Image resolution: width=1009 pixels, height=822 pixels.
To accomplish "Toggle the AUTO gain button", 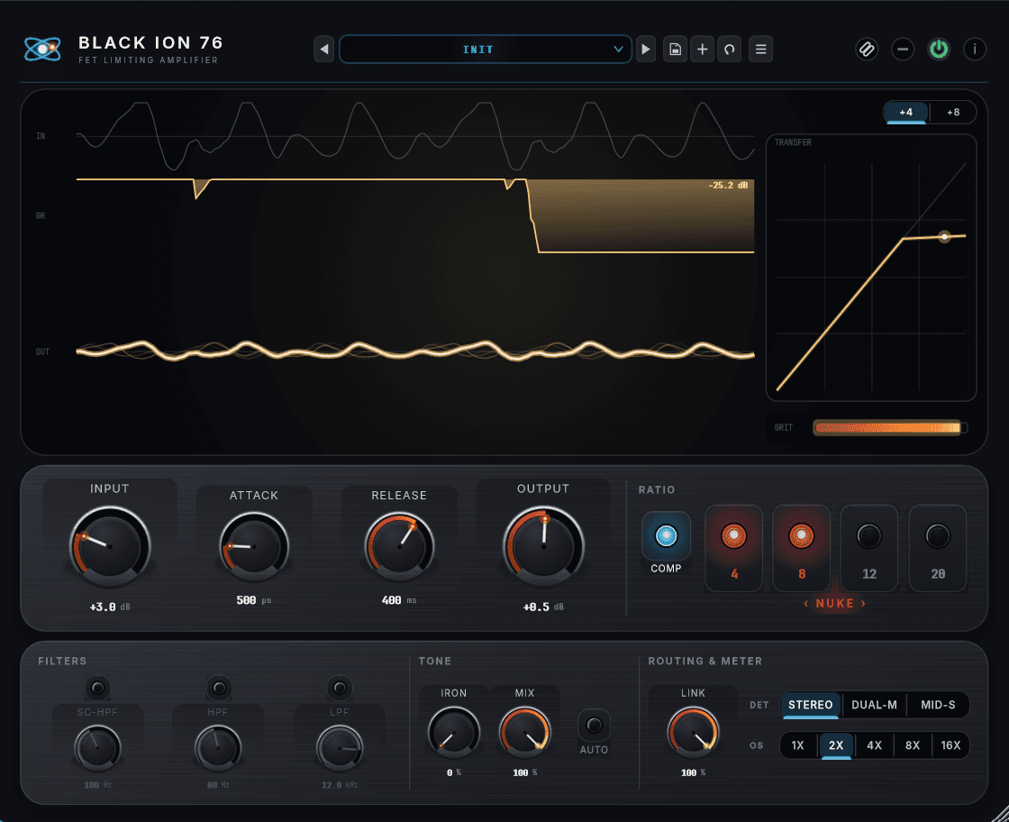I will tap(594, 726).
